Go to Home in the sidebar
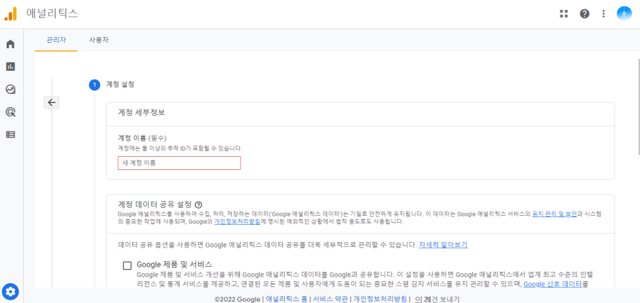640x303 pixels. point(11,44)
